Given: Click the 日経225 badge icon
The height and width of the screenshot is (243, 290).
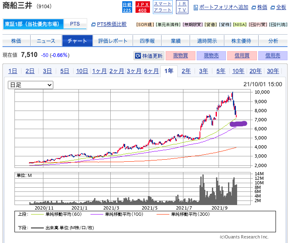Looking at the screenshot, I should (x=127, y=7).
